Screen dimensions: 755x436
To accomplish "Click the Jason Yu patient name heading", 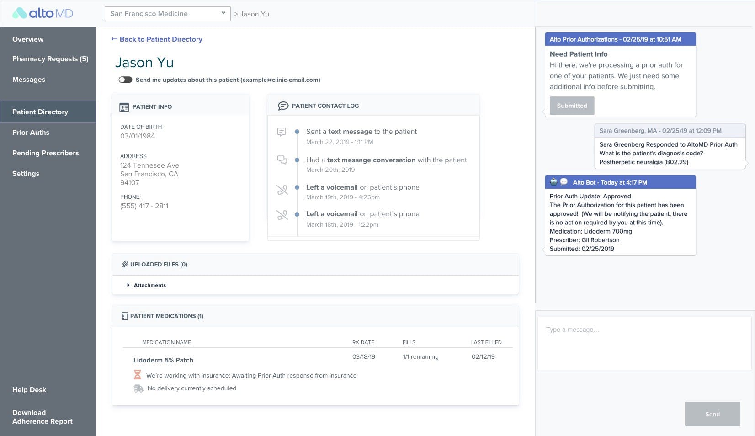I will (144, 63).
